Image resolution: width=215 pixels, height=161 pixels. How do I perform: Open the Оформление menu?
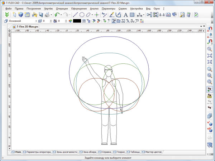(x=79, y=9)
